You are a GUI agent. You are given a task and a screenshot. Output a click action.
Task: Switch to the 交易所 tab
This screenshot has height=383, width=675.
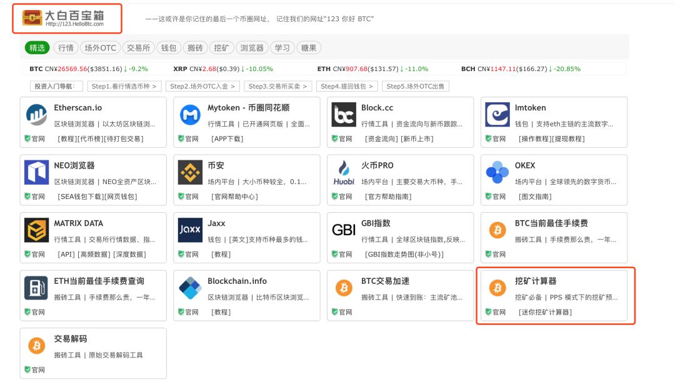point(138,47)
